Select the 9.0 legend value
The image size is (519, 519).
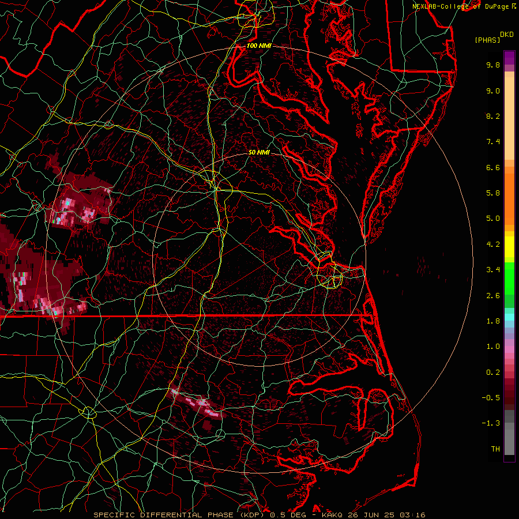pos(493,91)
